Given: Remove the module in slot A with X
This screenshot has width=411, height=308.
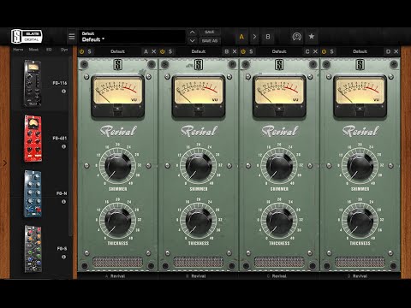Looking at the screenshot, I should point(154,51).
